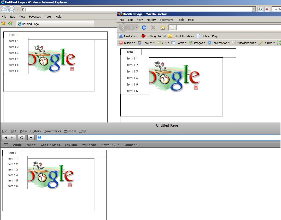Click Safari Back triangle button

(5, 138)
